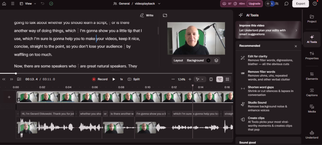Switch to Write mode
Image resolution: width=322 pixels, height=145 pixels.
[147, 15]
